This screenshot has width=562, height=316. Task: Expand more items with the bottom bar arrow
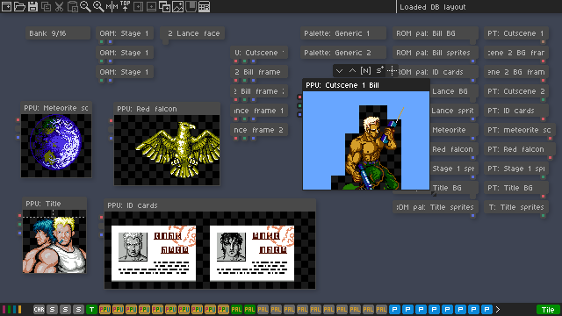coord(498,310)
